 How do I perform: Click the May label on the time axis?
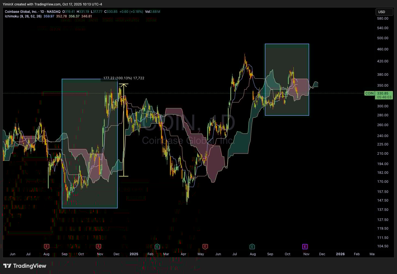(x=201, y=254)
